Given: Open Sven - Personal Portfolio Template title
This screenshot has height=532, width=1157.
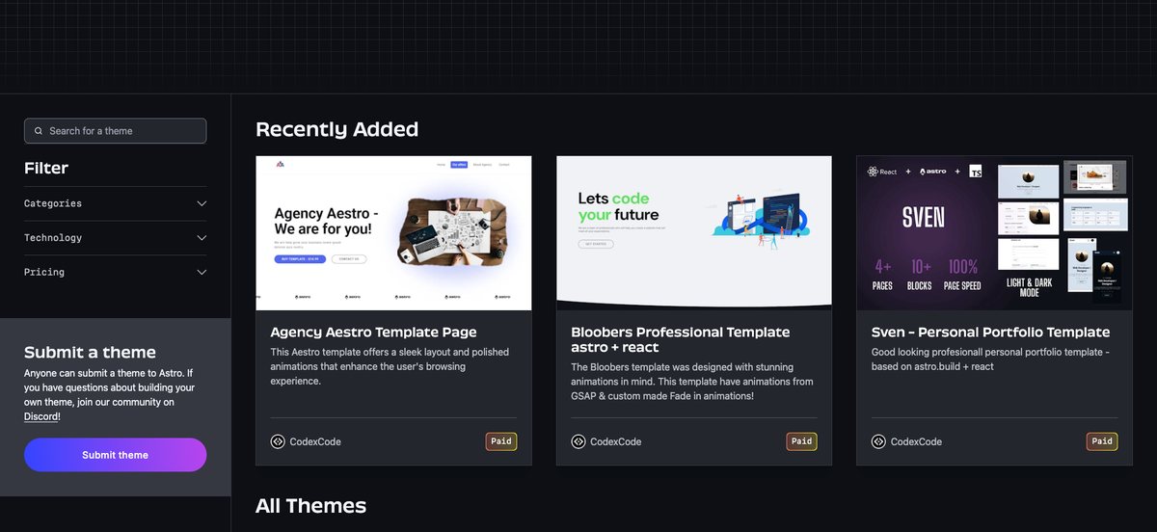Looking at the screenshot, I should pyautogui.click(x=990, y=332).
